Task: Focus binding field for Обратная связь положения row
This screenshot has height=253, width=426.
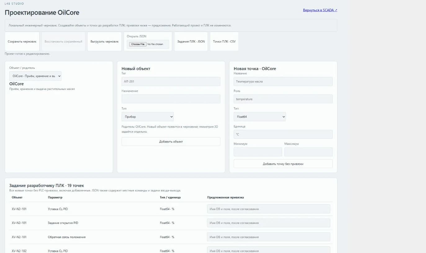Action: (269, 237)
